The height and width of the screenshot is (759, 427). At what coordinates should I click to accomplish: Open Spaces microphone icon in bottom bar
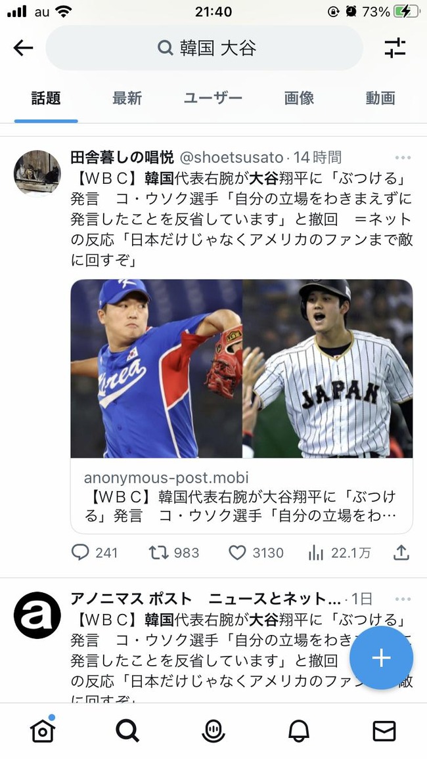point(213,730)
